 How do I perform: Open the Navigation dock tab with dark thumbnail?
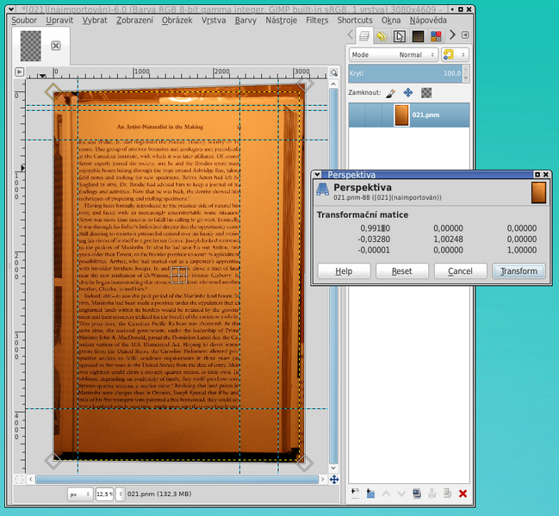[x=418, y=36]
